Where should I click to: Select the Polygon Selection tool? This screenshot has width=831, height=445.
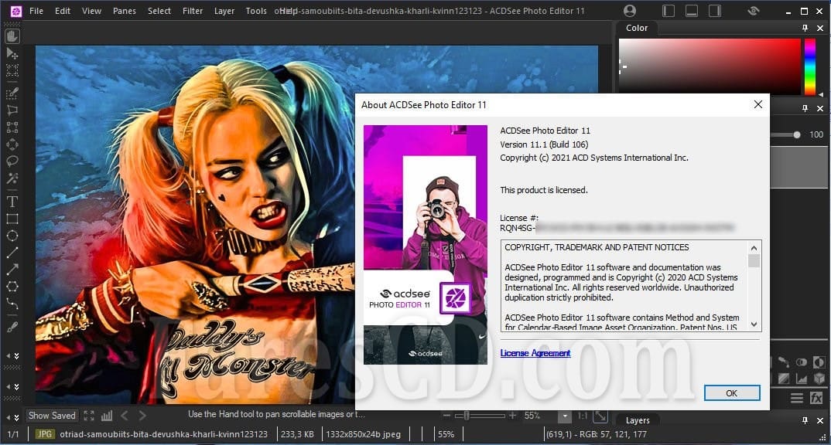pyautogui.click(x=12, y=110)
